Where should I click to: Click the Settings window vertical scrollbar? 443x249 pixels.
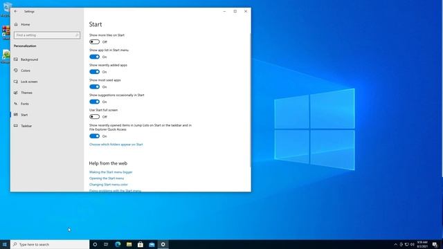coord(250,100)
